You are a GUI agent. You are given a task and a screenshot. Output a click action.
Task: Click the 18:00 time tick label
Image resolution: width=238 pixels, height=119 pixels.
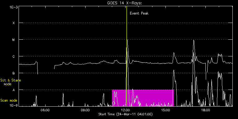205,110
